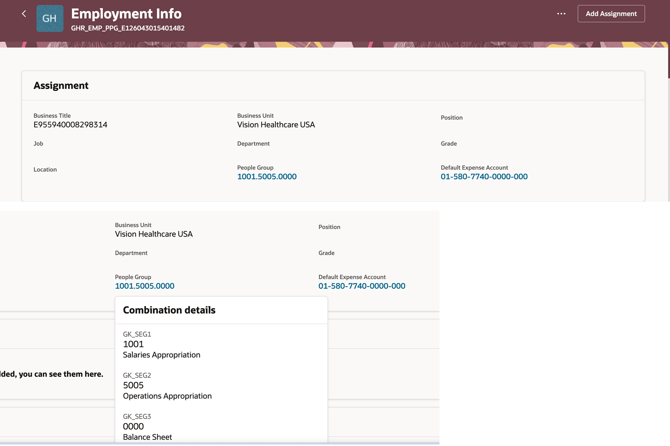
Task: Open People Group link 1001.5005.0000 in Assignment card
Action: [x=267, y=177]
